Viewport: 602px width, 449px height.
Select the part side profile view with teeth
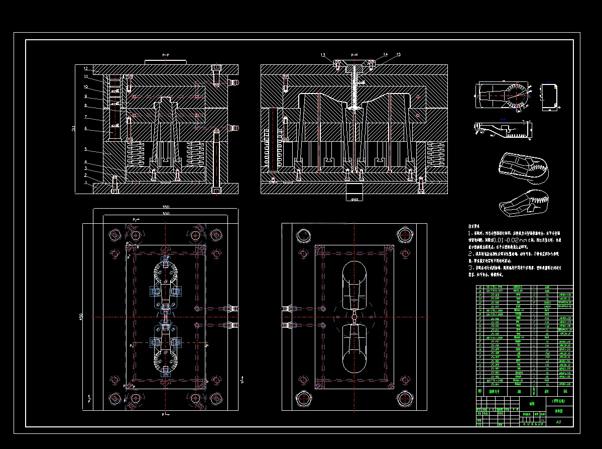click(503, 130)
